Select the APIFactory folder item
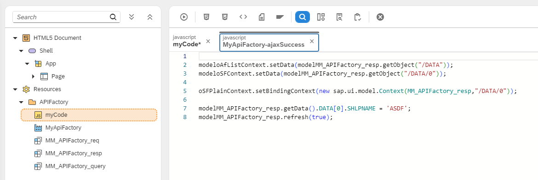 coord(54,102)
